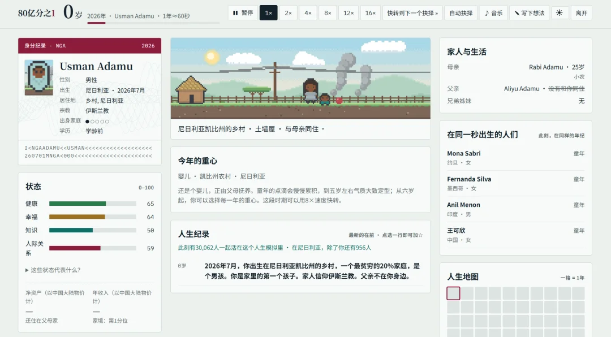Click the 健康 health progress bar
611x337 pixels.
tap(92, 204)
